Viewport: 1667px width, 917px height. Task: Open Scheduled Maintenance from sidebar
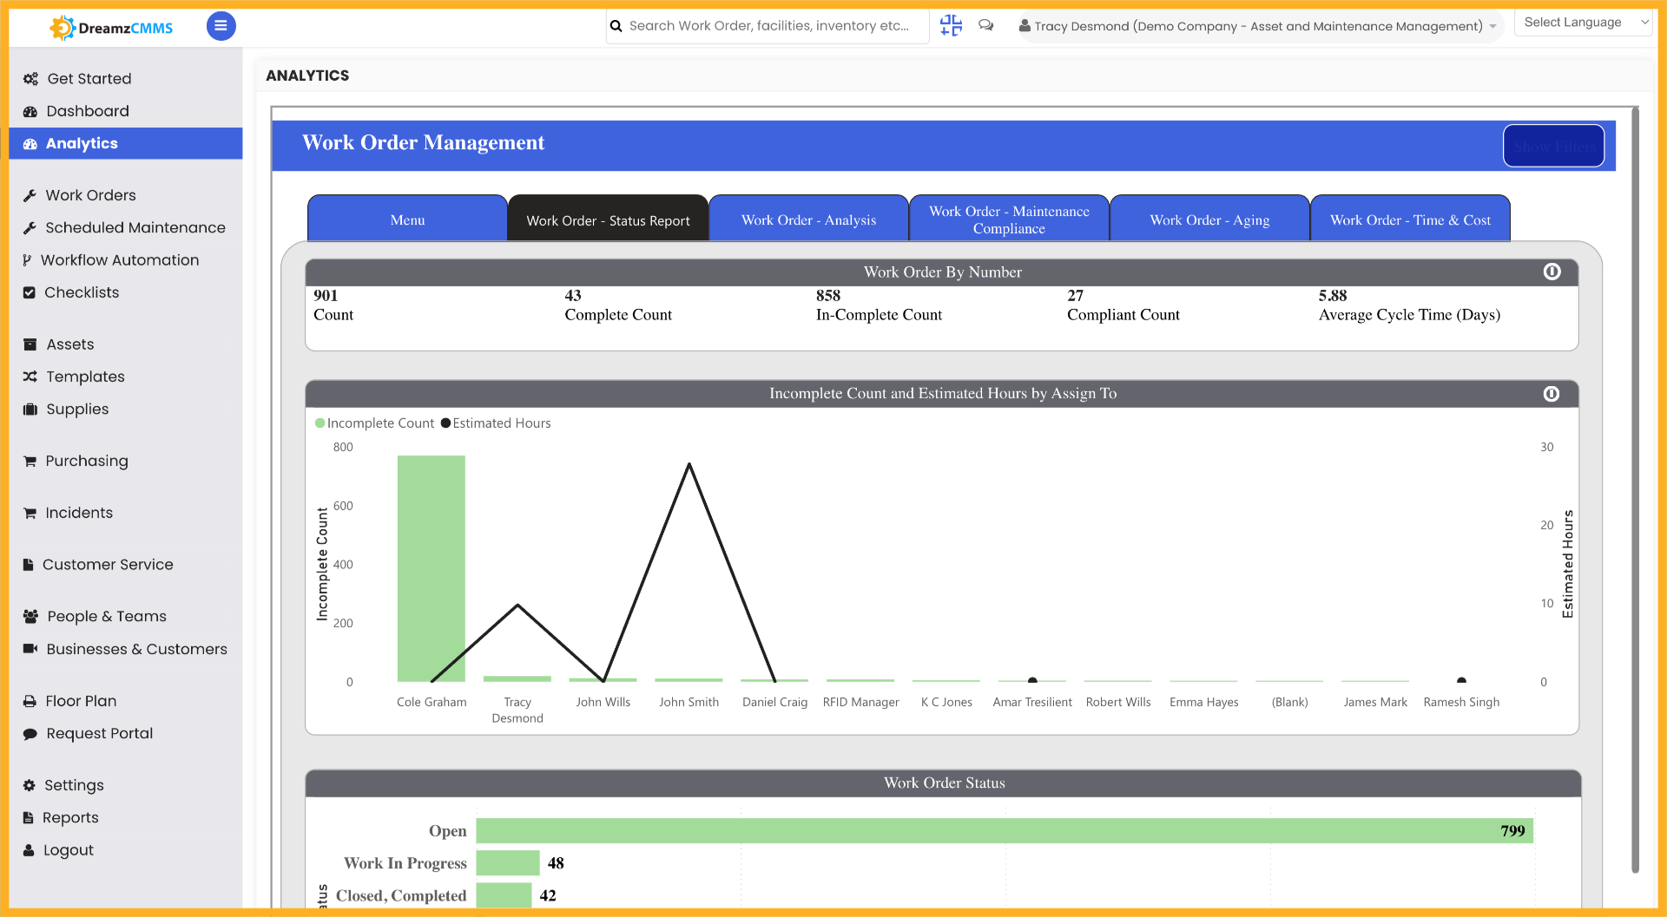pyautogui.click(x=135, y=227)
